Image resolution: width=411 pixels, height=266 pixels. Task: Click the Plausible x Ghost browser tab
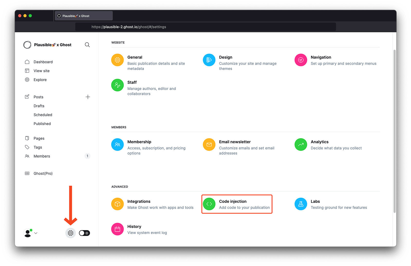[x=83, y=16]
